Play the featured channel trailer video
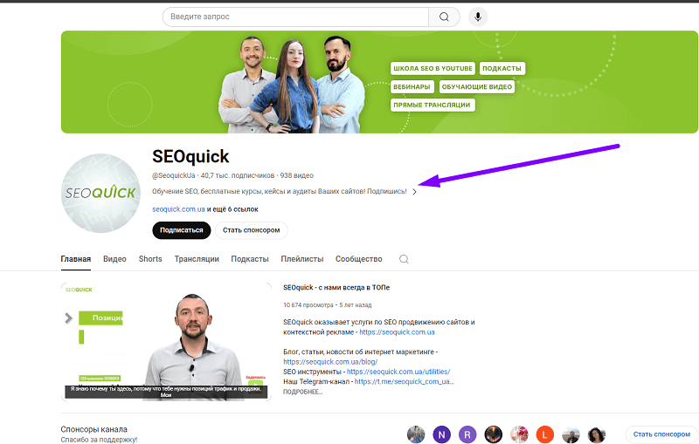This screenshot has width=699, height=444. click(x=166, y=341)
